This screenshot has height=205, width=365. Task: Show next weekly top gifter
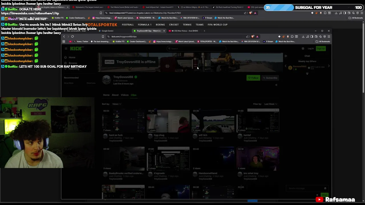click(329, 66)
